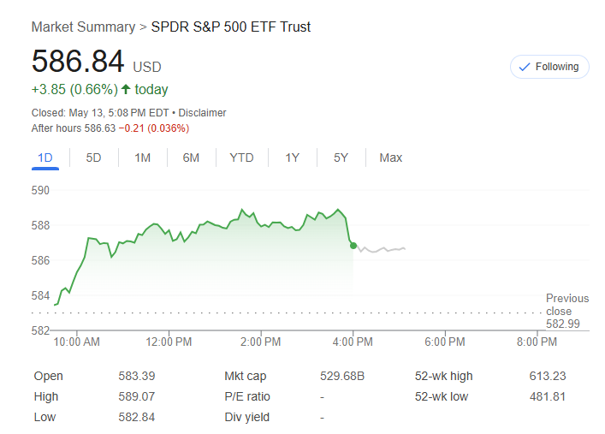Open the Market Summary breadcrumb link
The image size is (605, 434).
click(83, 27)
